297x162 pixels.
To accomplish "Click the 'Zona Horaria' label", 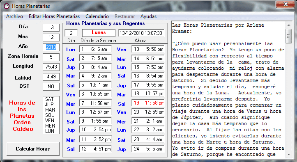I will point(23,56).
